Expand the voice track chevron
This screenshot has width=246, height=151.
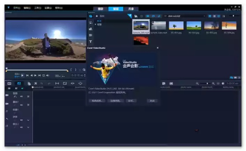[28, 120]
